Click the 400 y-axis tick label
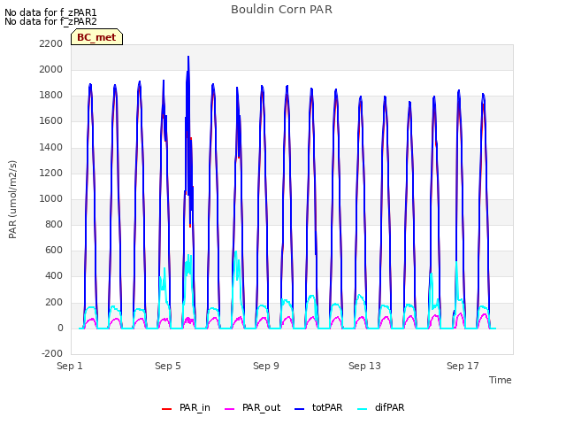 tap(54, 275)
